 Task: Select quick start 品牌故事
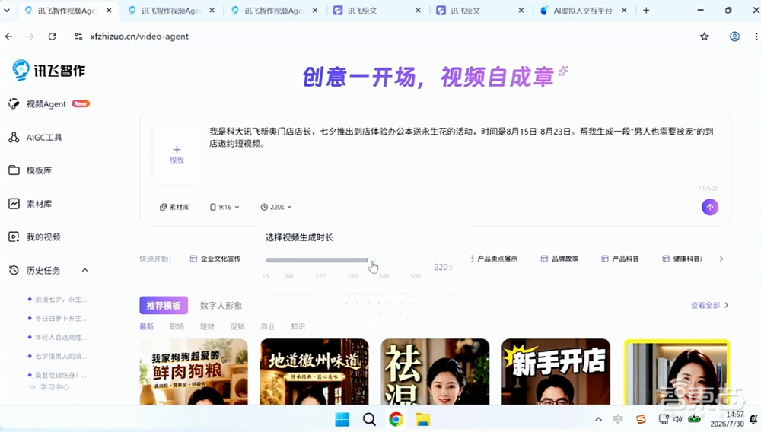coord(559,259)
